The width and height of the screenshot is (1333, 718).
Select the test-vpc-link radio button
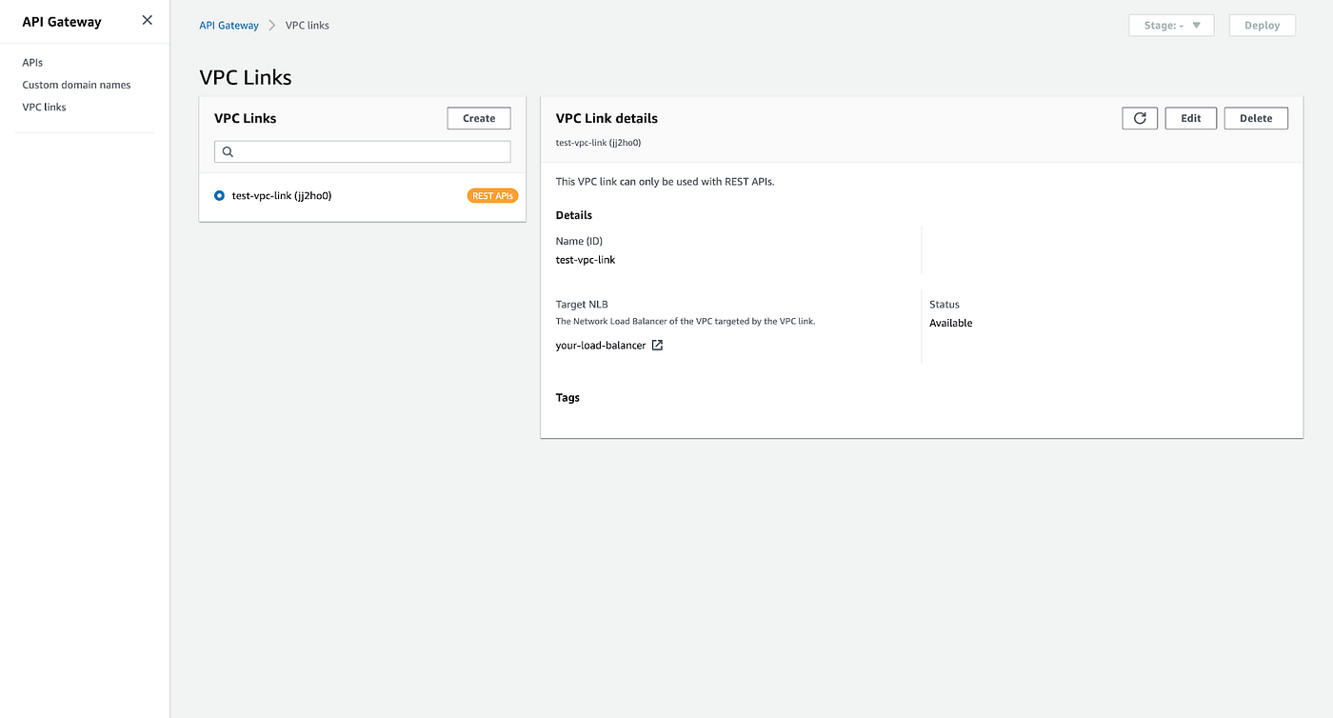(x=220, y=195)
